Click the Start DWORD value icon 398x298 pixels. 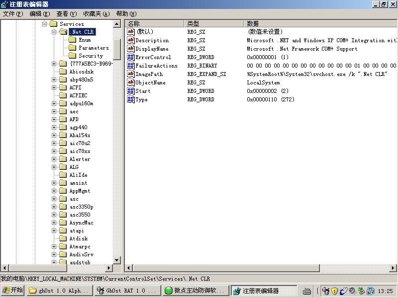pyautogui.click(x=131, y=91)
